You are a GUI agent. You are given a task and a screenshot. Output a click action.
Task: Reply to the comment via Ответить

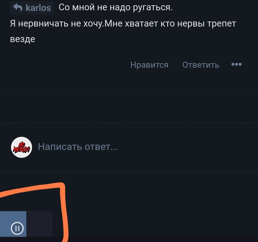(x=201, y=65)
